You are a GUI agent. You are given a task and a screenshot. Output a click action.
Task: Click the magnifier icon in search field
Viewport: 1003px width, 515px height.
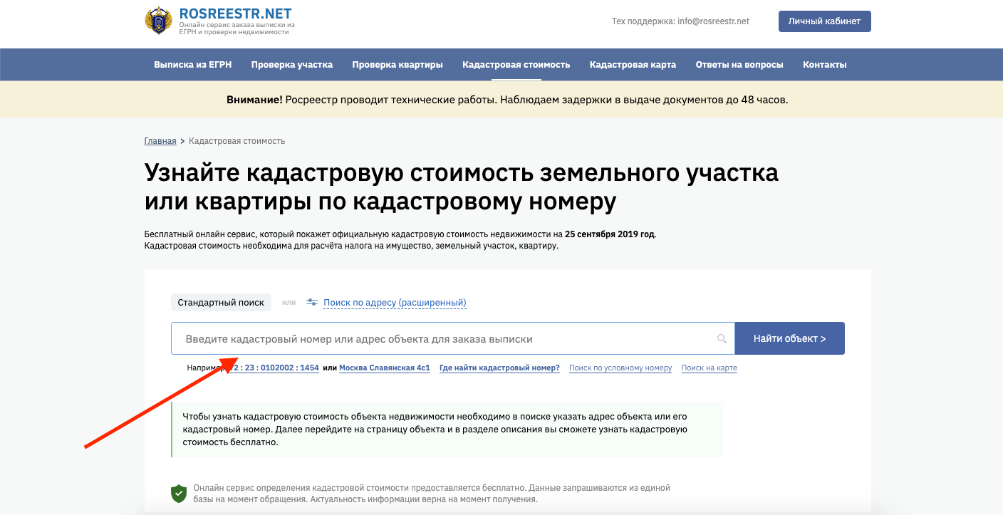(x=722, y=339)
